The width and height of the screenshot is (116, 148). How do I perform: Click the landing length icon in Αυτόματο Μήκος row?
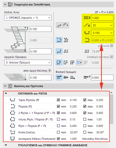(12, 139)
